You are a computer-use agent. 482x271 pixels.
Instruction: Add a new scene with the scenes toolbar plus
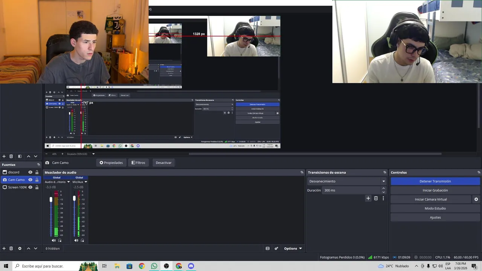4,156
